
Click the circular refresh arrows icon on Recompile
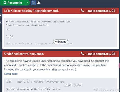pyautogui.click(x=5, y=3)
